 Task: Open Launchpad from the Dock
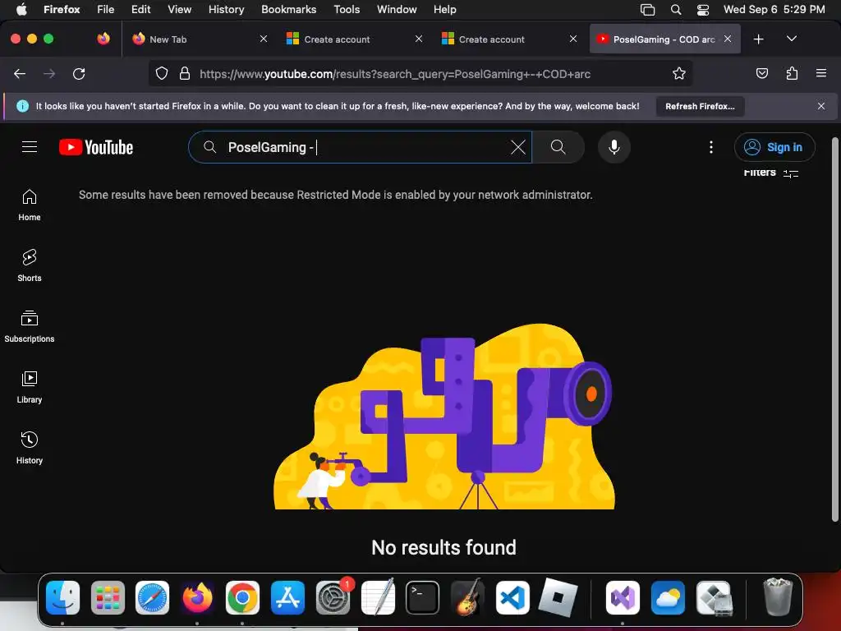[108, 597]
